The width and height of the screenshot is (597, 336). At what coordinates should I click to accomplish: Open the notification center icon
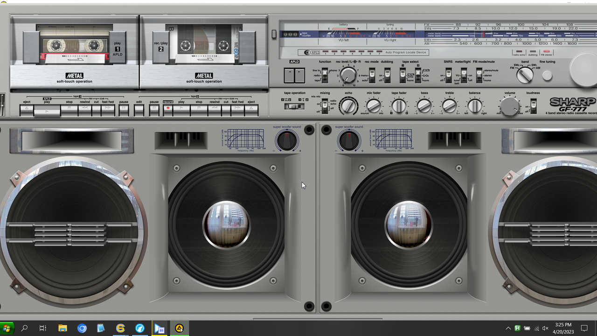(584, 329)
